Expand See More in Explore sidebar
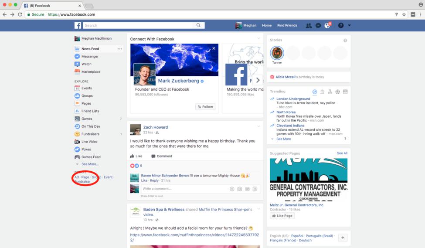425x248 pixels. [90, 164]
